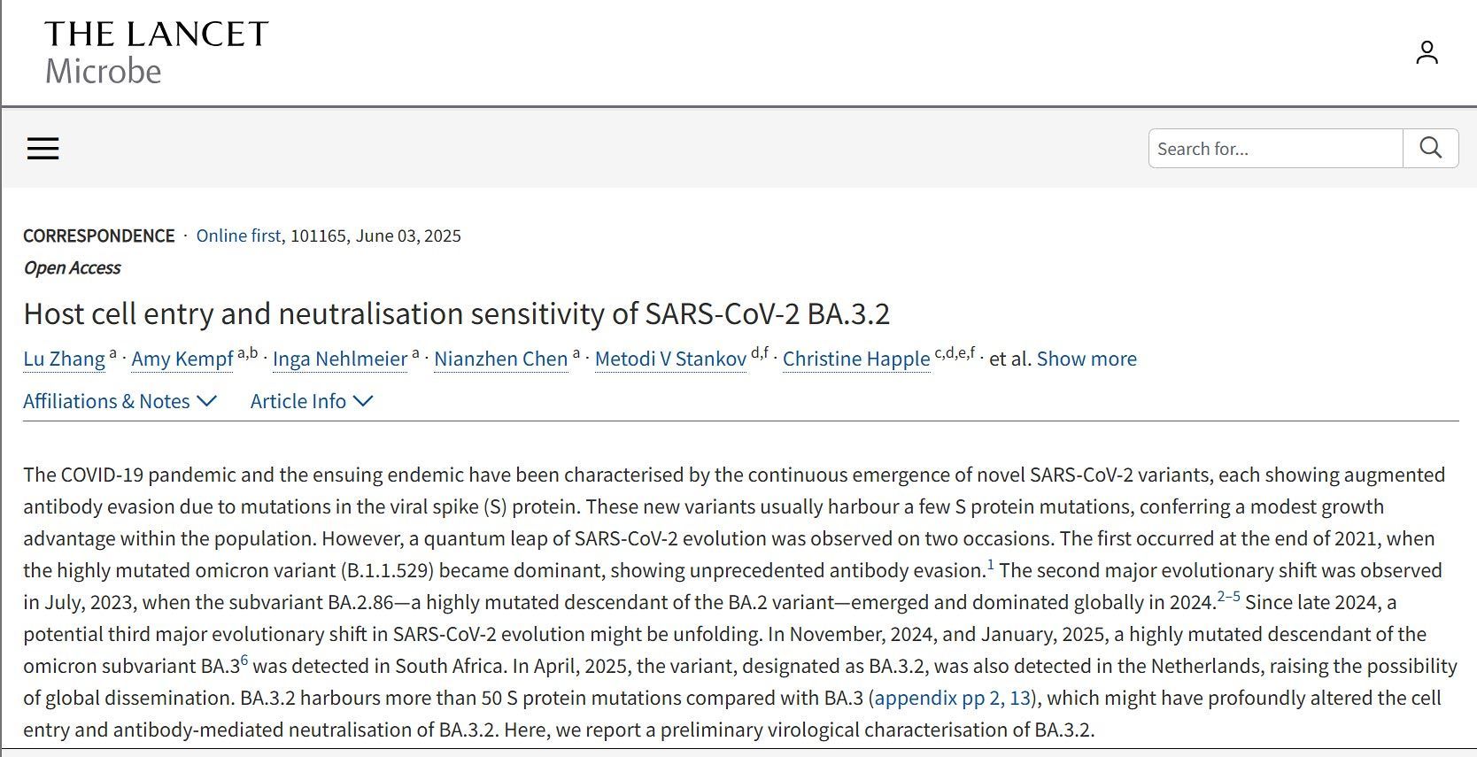
Task: Open the user account profile icon
Action: [1427, 52]
